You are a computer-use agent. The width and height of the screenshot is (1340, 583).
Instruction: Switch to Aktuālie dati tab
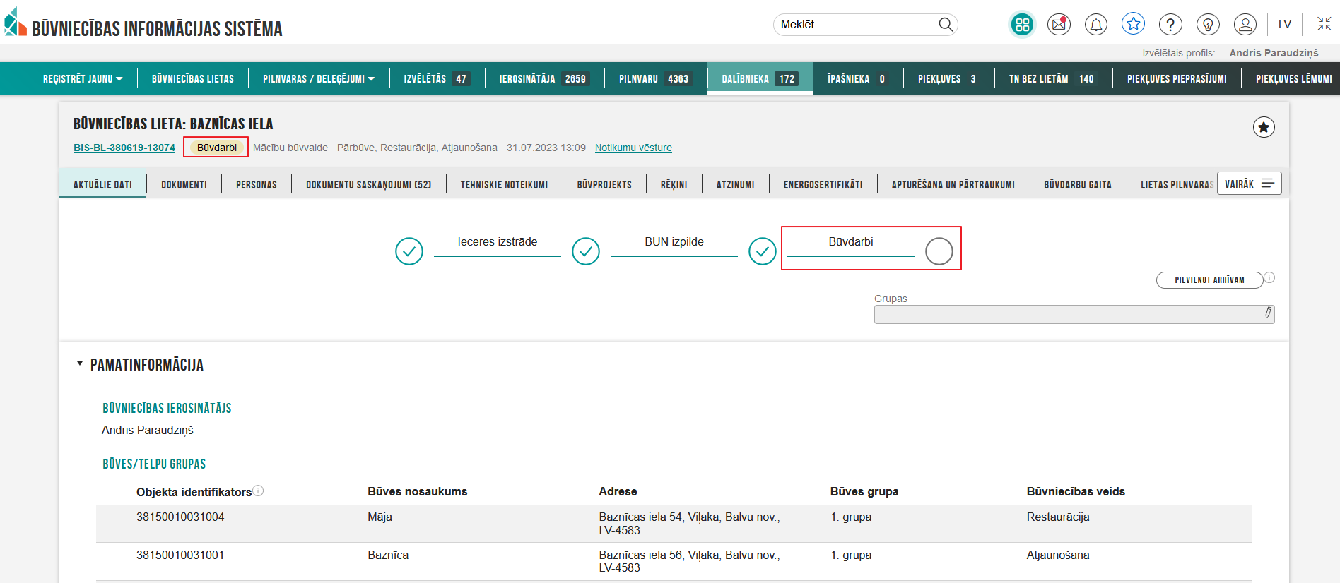point(103,184)
